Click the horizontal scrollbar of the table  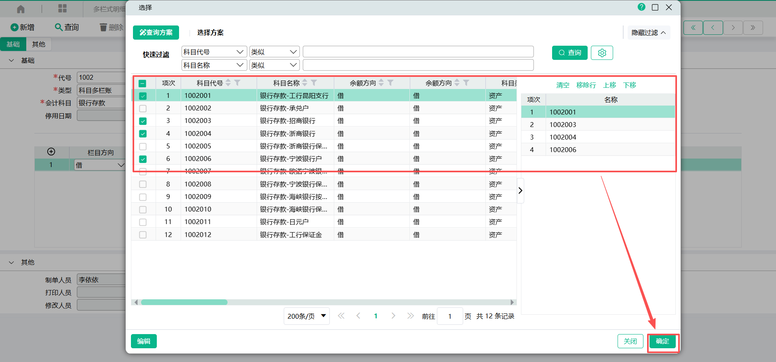coord(184,302)
